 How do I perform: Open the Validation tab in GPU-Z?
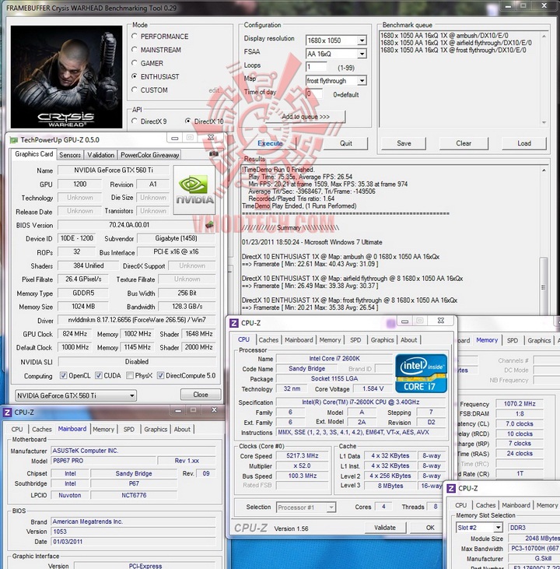(101, 155)
